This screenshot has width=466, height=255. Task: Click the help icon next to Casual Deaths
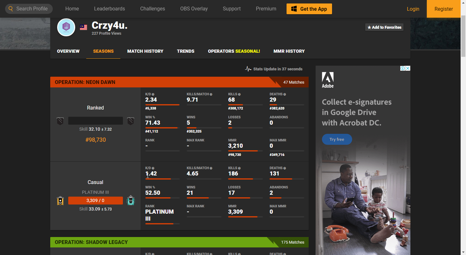point(285,168)
